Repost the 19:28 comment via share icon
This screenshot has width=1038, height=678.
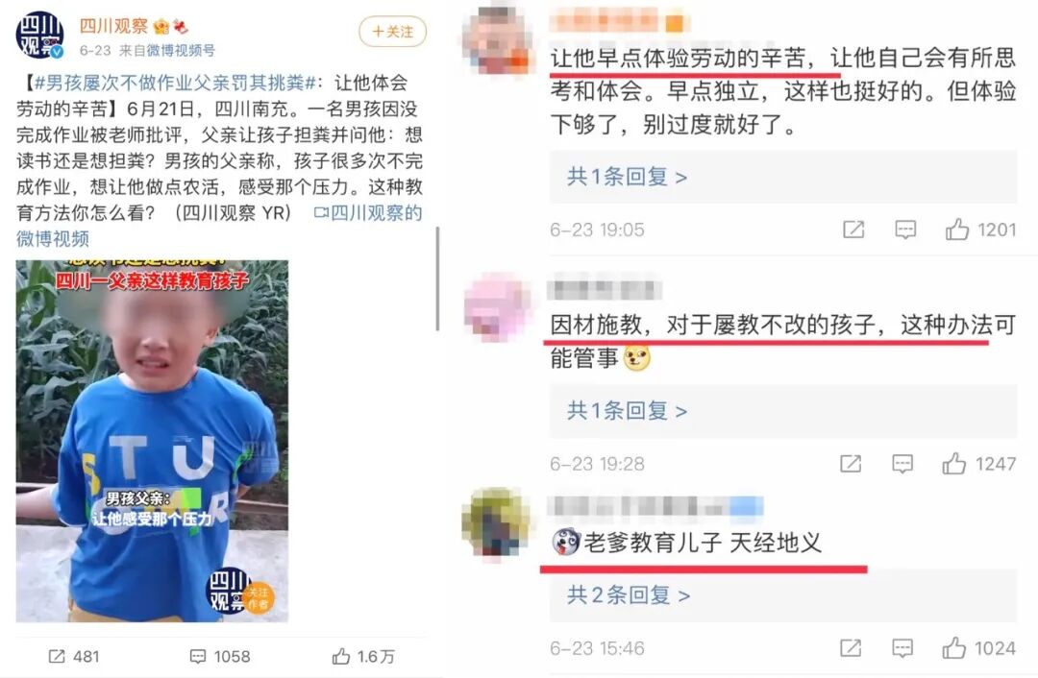point(851,464)
